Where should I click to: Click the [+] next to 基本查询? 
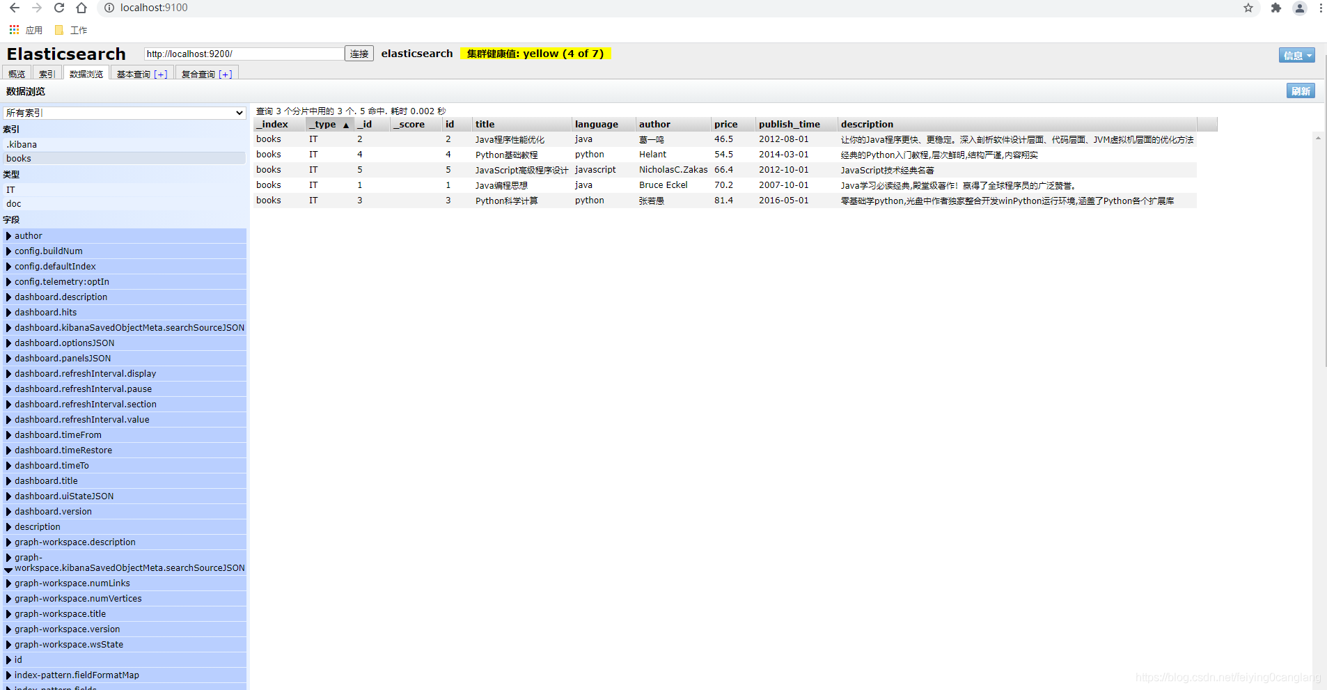click(x=161, y=75)
